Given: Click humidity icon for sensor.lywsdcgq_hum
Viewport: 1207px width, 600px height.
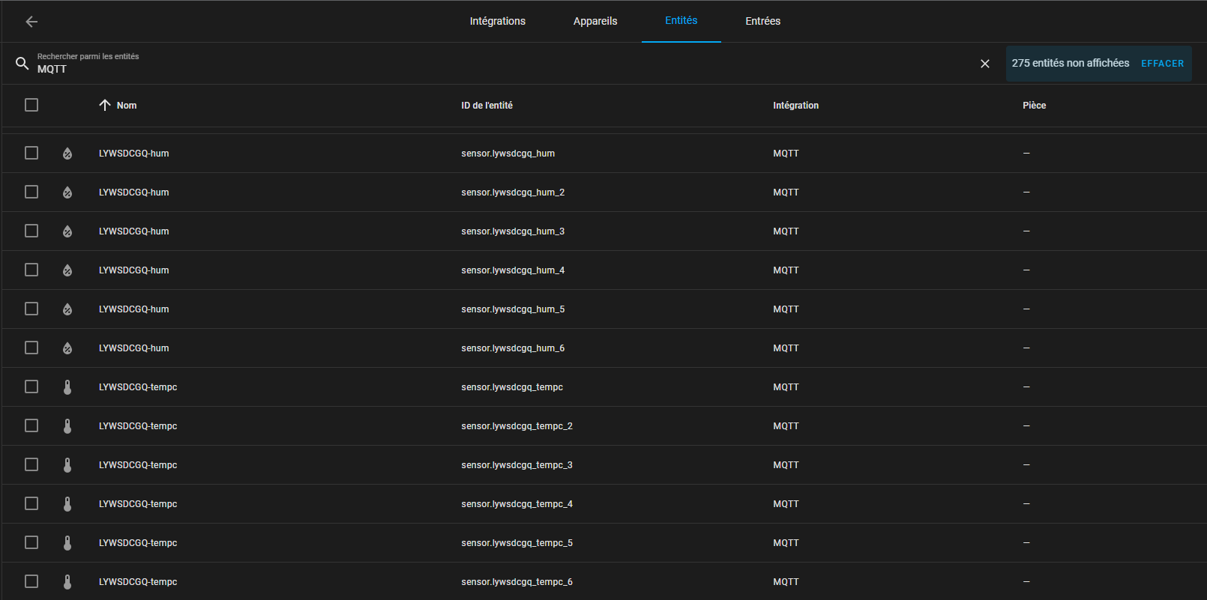Looking at the screenshot, I should coord(67,154).
